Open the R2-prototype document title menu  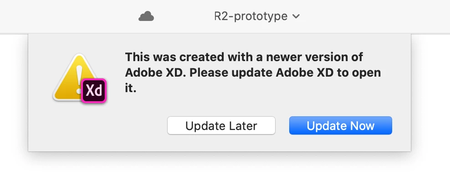click(251, 17)
